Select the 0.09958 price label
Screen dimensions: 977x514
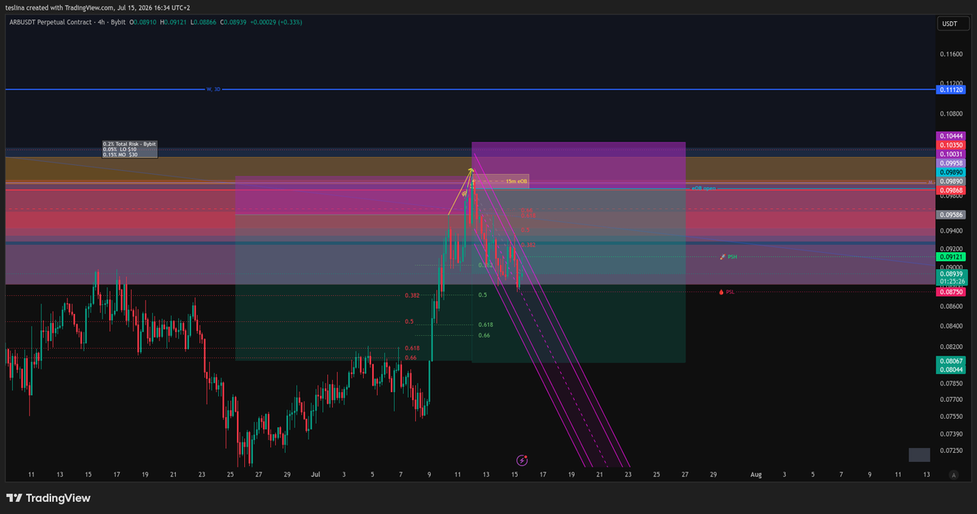click(x=951, y=163)
